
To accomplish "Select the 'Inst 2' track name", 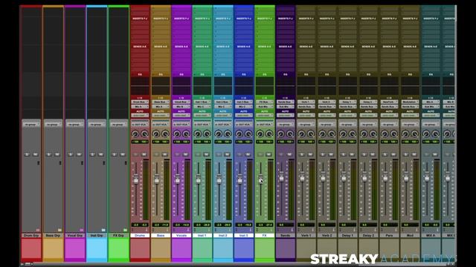I will [x=223, y=235].
